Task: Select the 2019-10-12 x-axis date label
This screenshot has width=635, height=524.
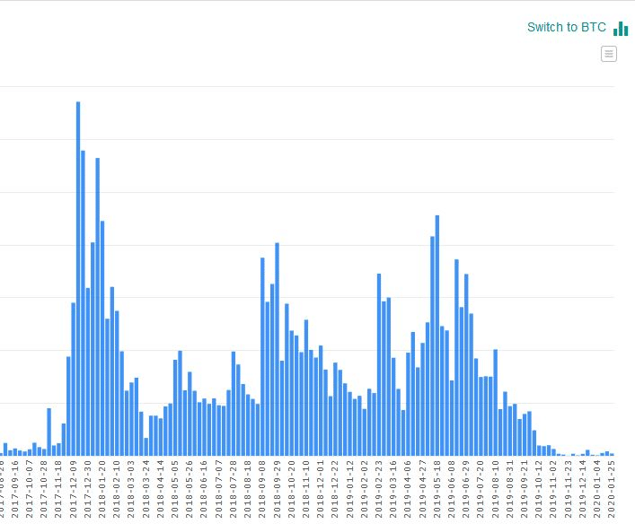Action: [x=539, y=489]
